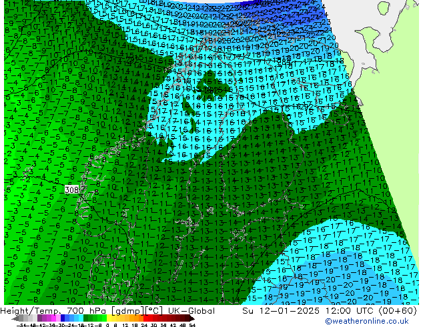Select the legend value 54
This screenshot has width=423, height=327.
coord(192,325)
